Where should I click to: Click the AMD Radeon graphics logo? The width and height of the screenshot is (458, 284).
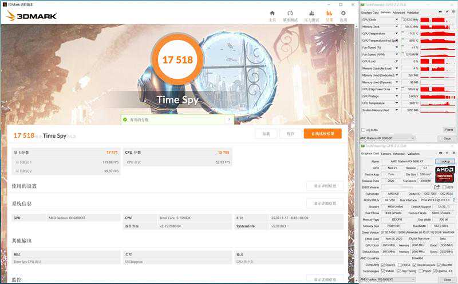pyautogui.click(x=444, y=174)
